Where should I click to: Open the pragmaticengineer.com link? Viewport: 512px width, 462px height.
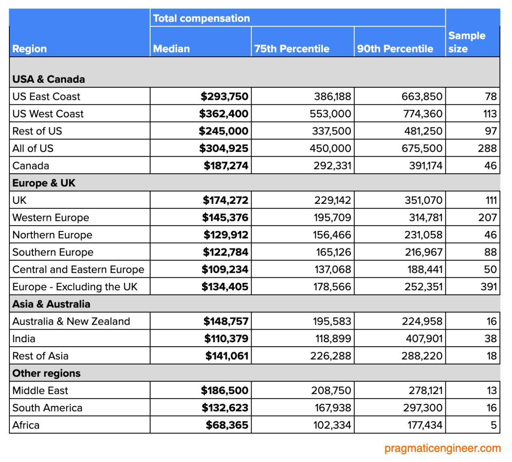(x=441, y=449)
